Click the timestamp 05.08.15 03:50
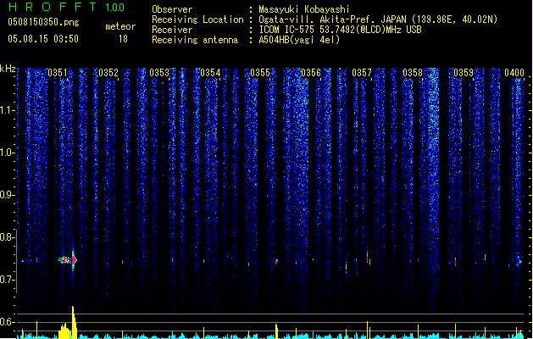The image size is (533, 339). (43, 38)
